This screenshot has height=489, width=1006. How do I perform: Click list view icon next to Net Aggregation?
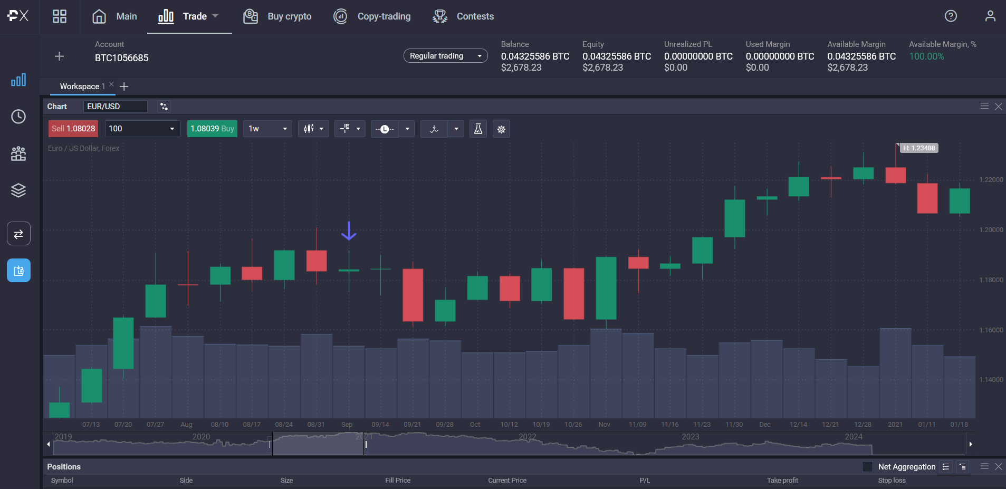point(946,467)
